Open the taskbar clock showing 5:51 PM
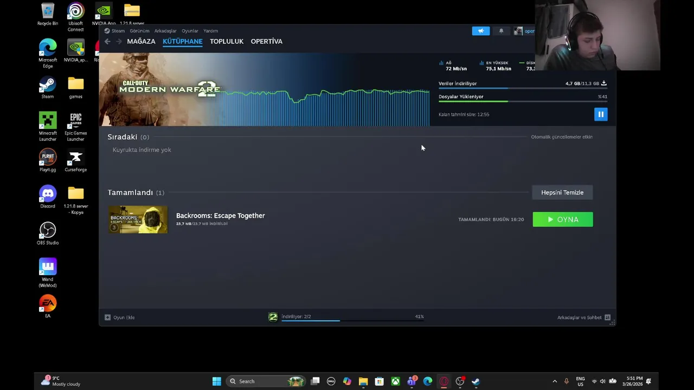Viewport: 694px width, 390px height. pyautogui.click(x=632, y=381)
